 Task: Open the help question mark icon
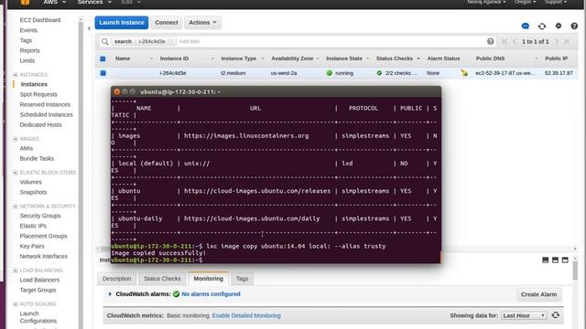[x=574, y=26]
